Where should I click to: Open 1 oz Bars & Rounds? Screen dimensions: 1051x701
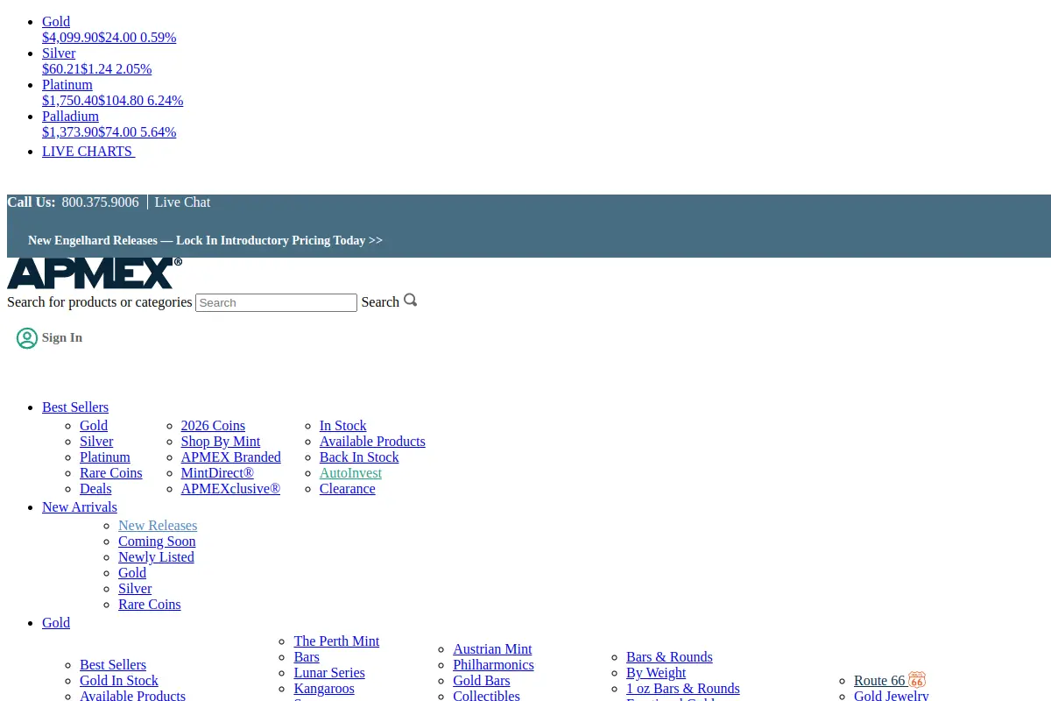pos(683,689)
